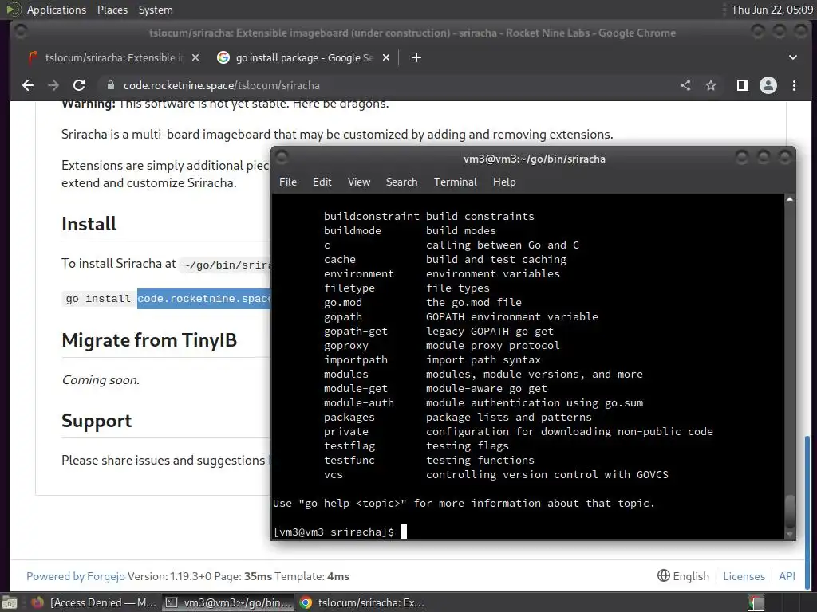Click 'buildconstraint' topic in terminal

tap(372, 216)
